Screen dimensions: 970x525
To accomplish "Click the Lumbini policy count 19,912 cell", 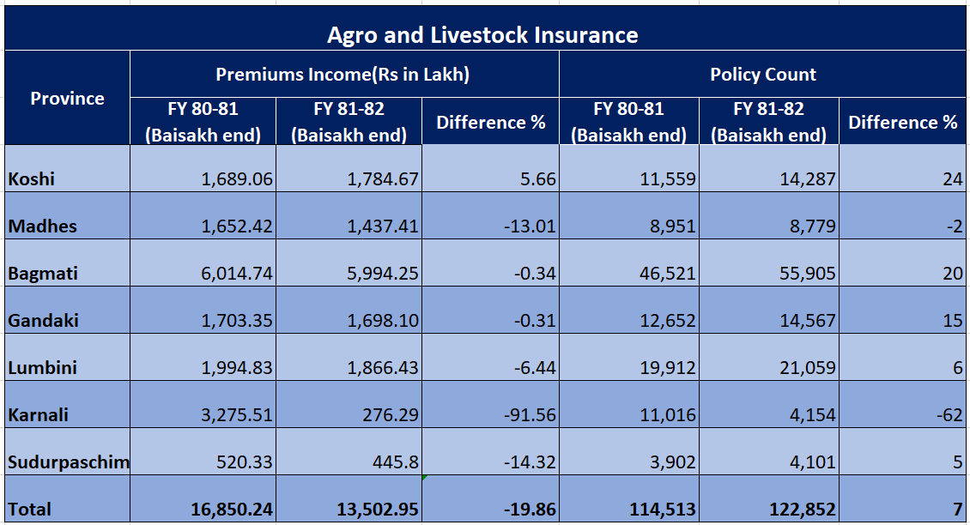I will click(629, 368).
